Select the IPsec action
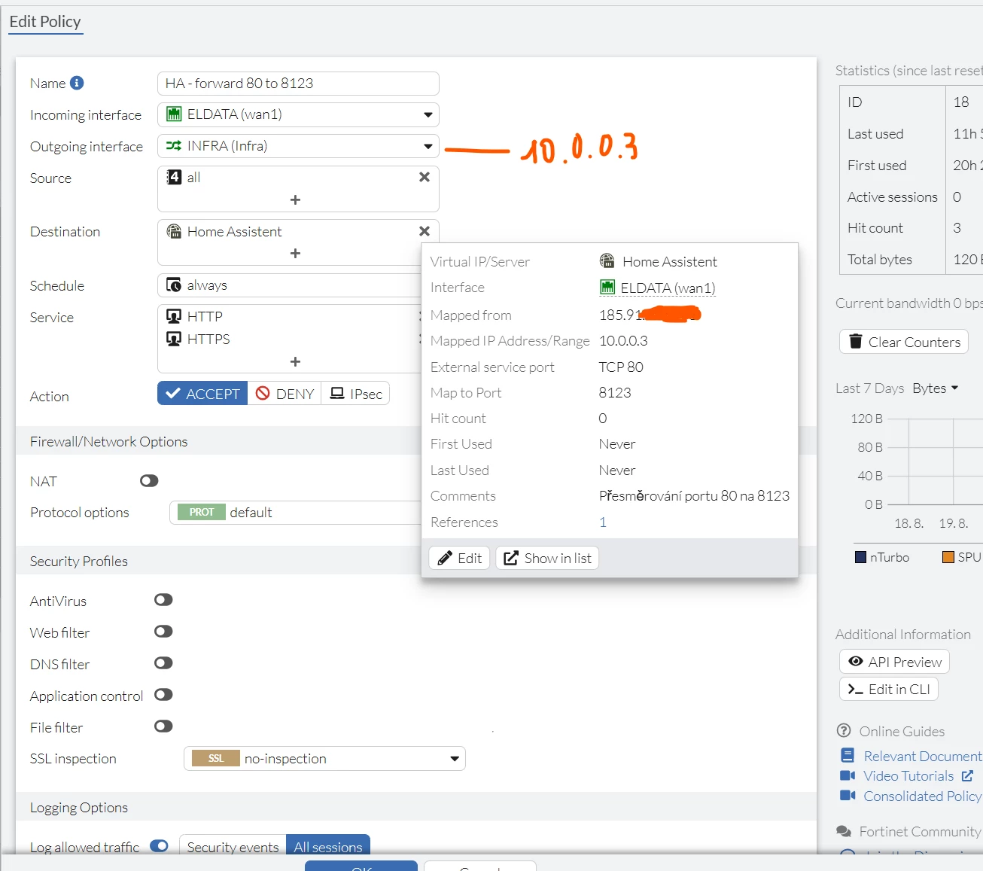 point(355,394)
